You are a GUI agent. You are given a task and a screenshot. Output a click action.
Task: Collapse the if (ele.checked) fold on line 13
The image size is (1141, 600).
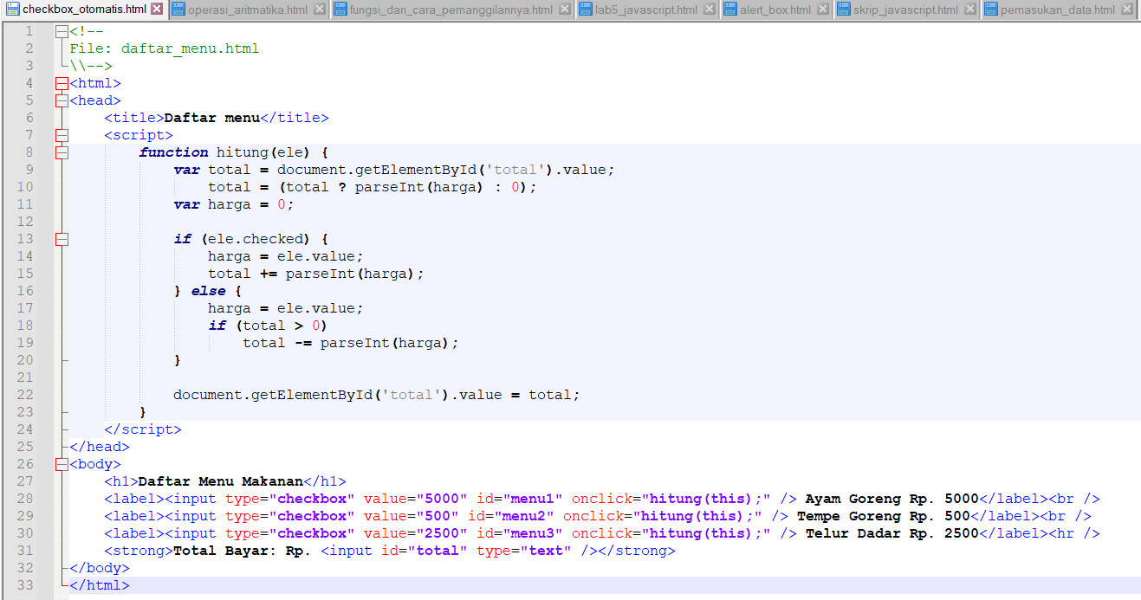[61, 239]
